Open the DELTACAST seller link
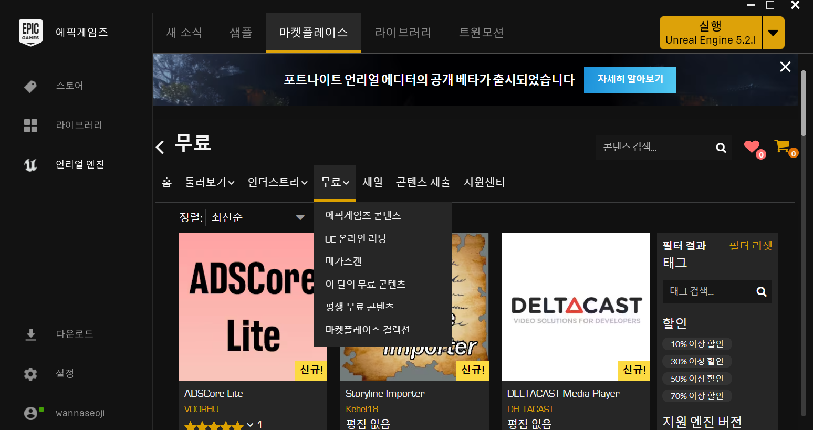813x430 pixels. (530, 409)
